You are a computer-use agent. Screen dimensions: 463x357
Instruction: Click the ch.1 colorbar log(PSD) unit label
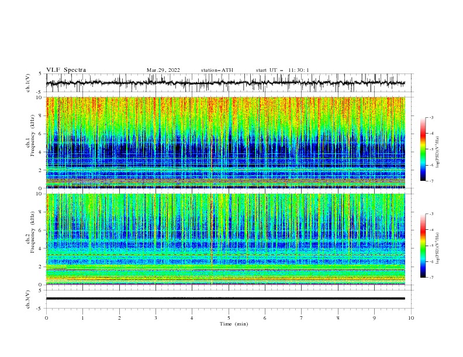[438, 152]
